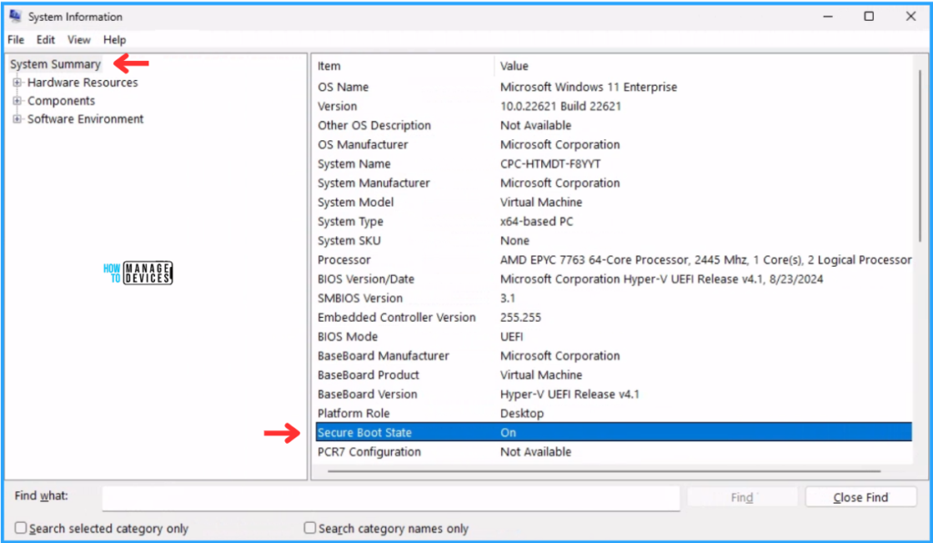Select System Summary in the tree
The height and width of the screenshot is (543, 933).
click(x=56, y=65)
